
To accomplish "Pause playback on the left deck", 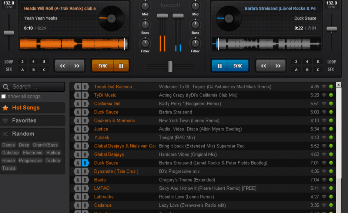I will pos(121,65).
